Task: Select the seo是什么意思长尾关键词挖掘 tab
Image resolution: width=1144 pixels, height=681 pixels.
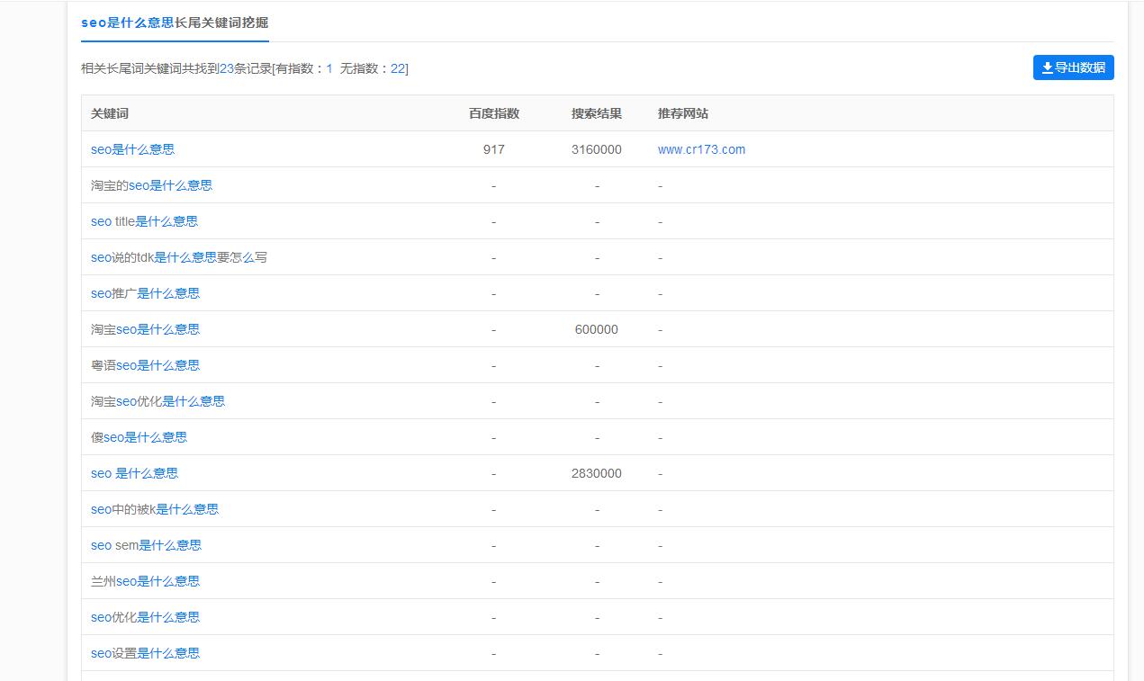Action: point(175,22)
